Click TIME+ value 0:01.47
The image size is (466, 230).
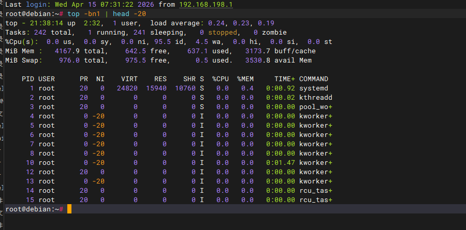[x=281, y=162]
